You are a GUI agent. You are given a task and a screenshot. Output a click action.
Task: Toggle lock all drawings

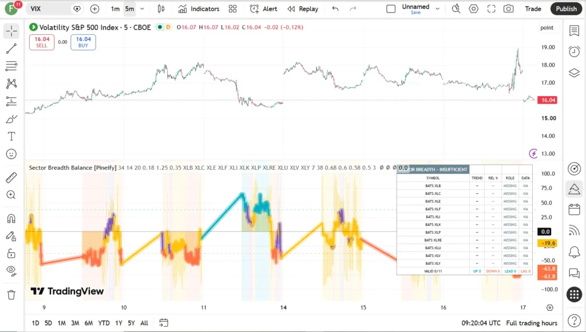coord(11,254)
